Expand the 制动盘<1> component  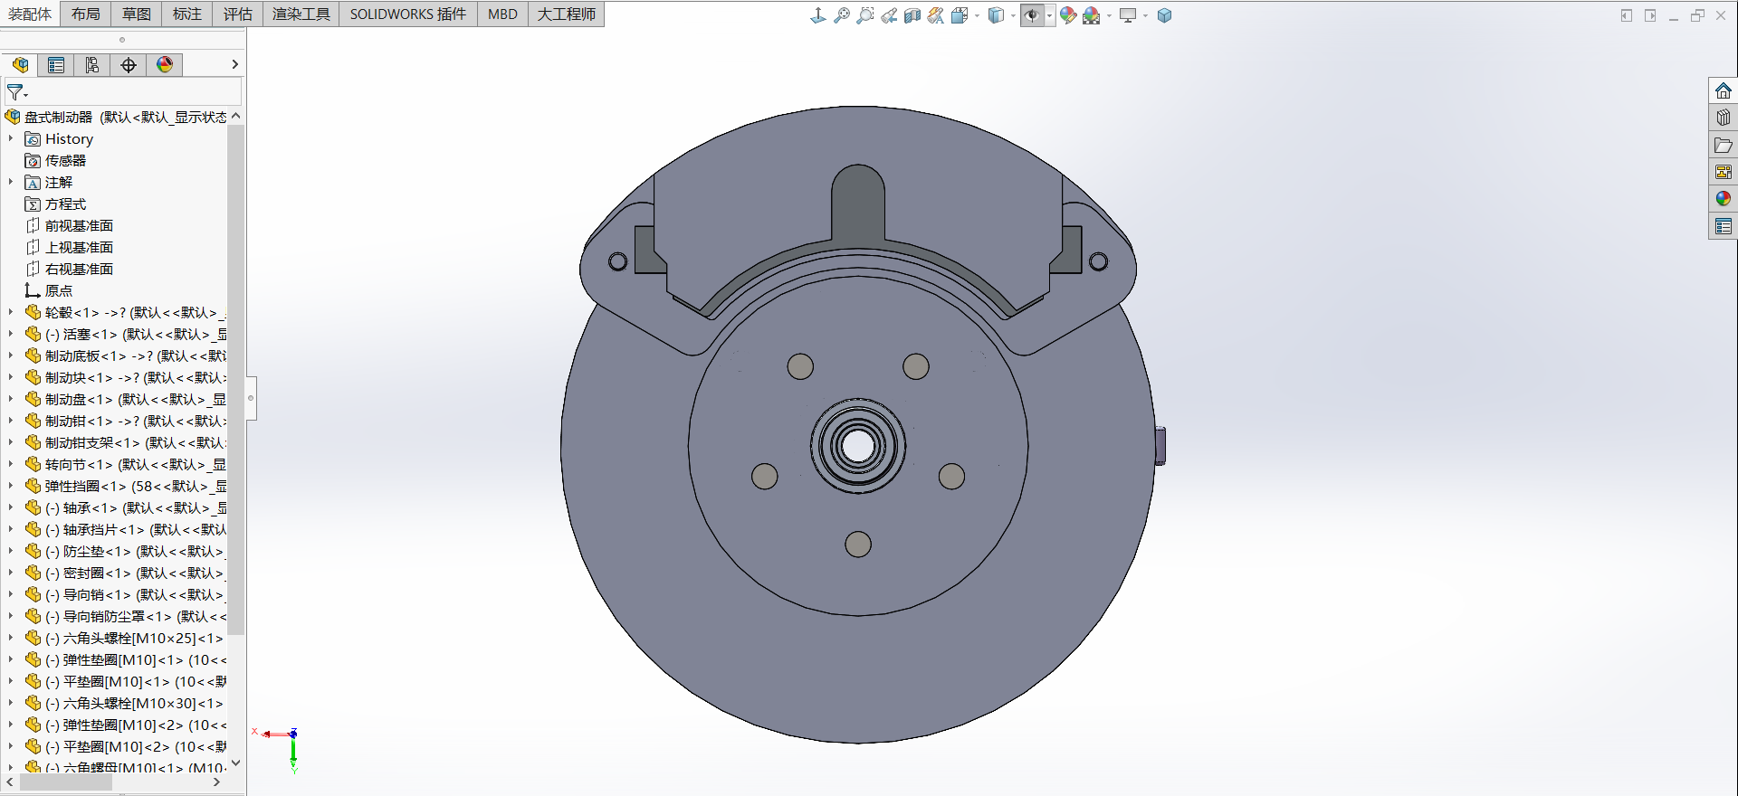(11, 399)
